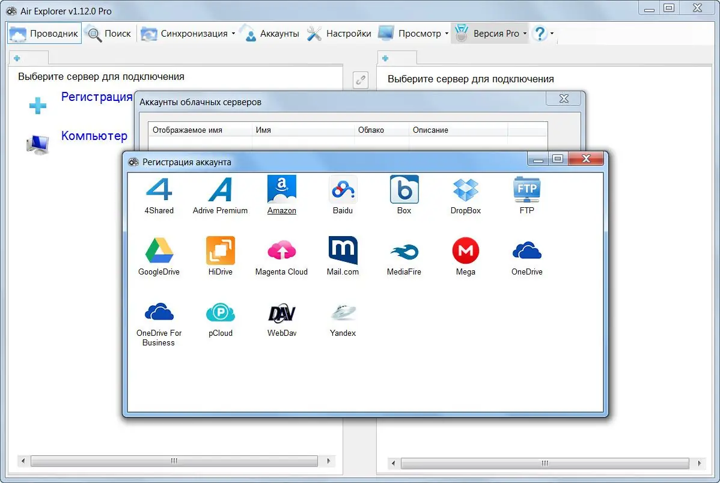Select the Mail.com icon
This screenshot has width=720, height=483.
(343, 251)
